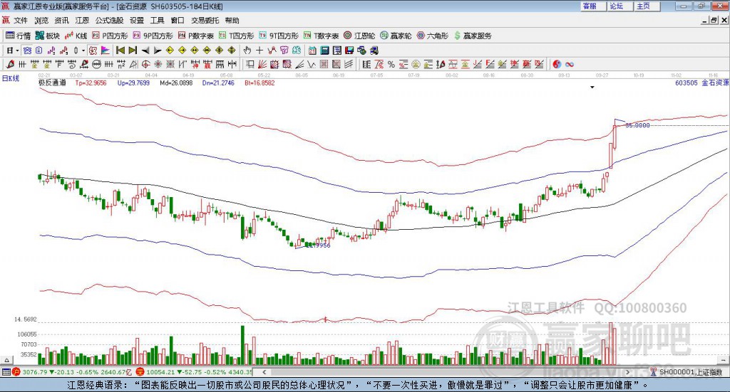
Task: Open the 赢家轮 wheel tool
Action: (x=396, y=36)
